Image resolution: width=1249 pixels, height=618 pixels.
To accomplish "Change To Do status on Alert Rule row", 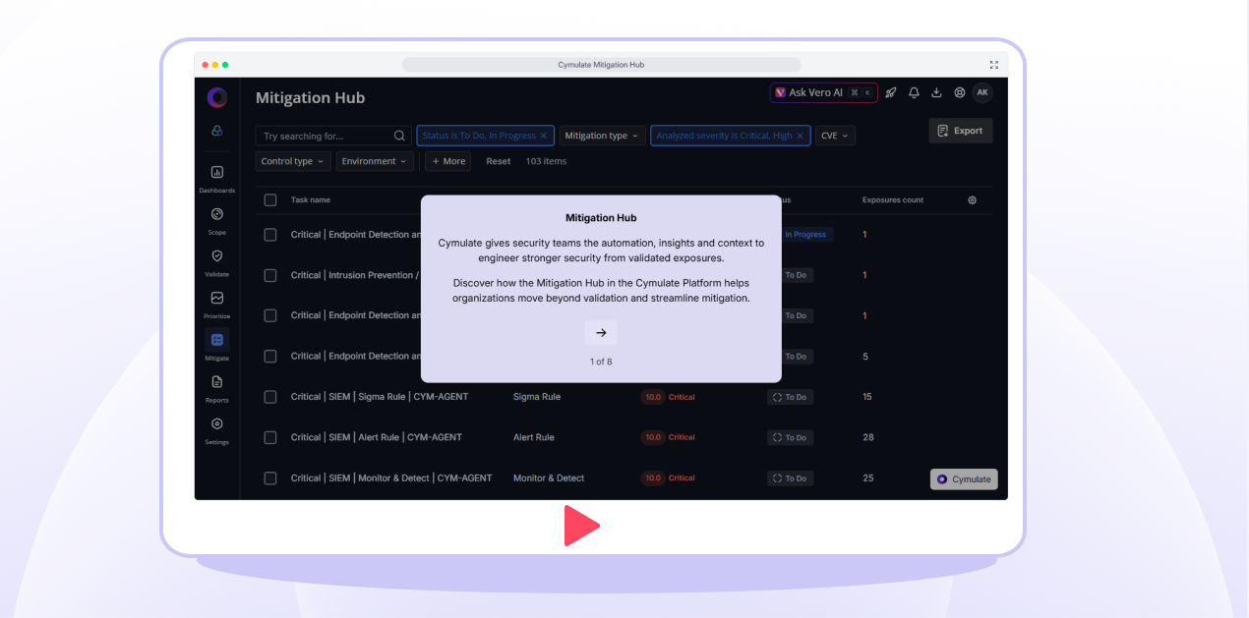I will click(x=790, y=437).
